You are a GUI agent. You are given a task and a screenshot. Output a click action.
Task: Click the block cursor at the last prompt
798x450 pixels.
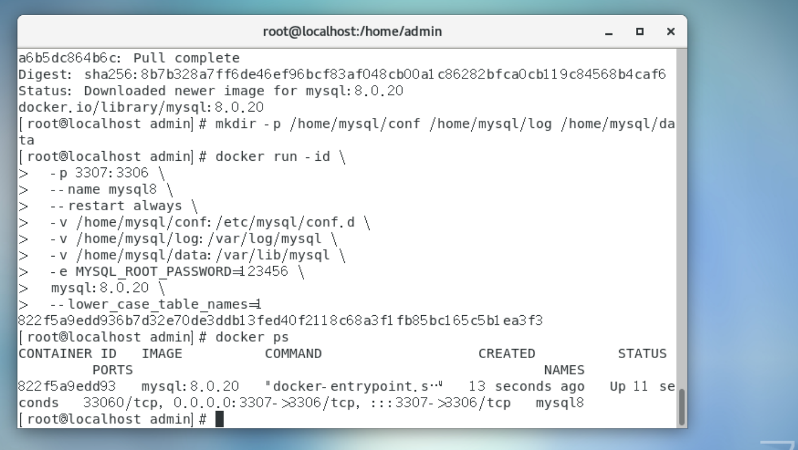coord(220,420)
